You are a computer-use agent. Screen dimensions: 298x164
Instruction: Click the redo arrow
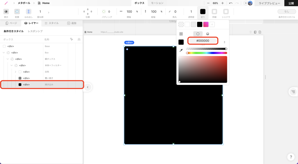[237, 3]
